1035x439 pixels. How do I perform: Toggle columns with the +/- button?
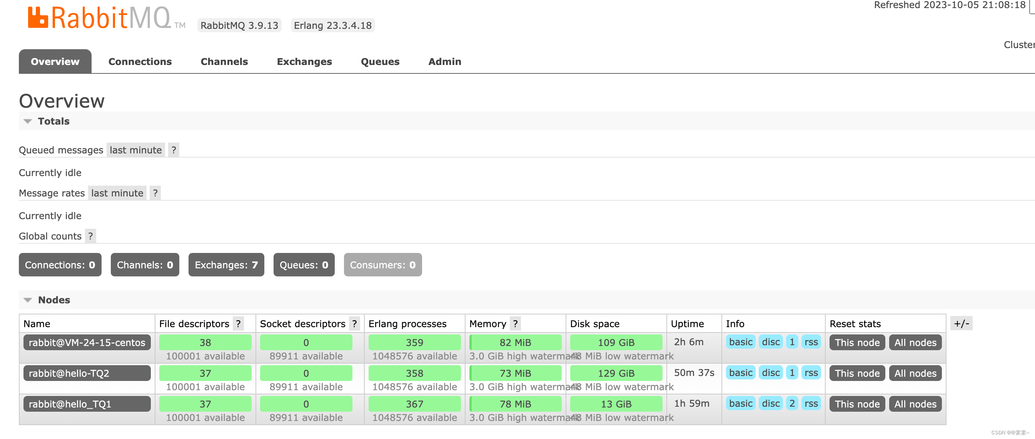point(961,323)
